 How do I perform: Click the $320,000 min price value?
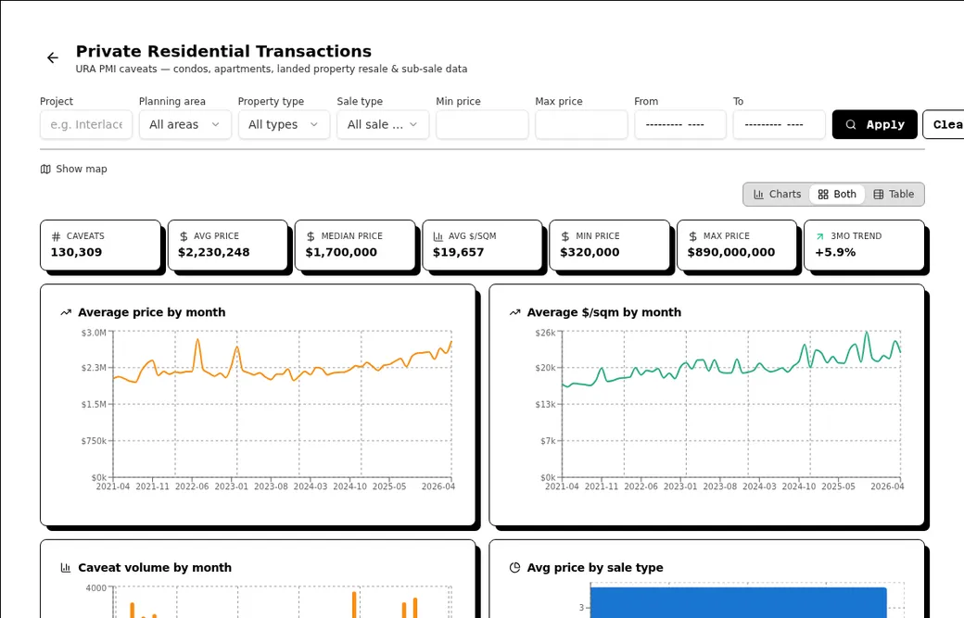(590, 253)
